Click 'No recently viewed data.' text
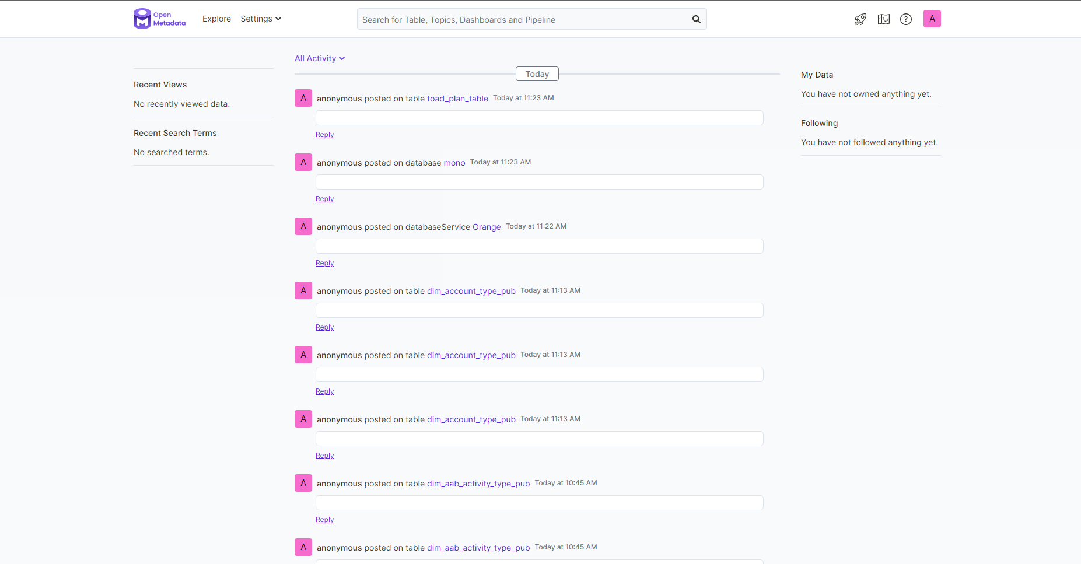This screenshot has width=1081, height=564. pos(182,104)
